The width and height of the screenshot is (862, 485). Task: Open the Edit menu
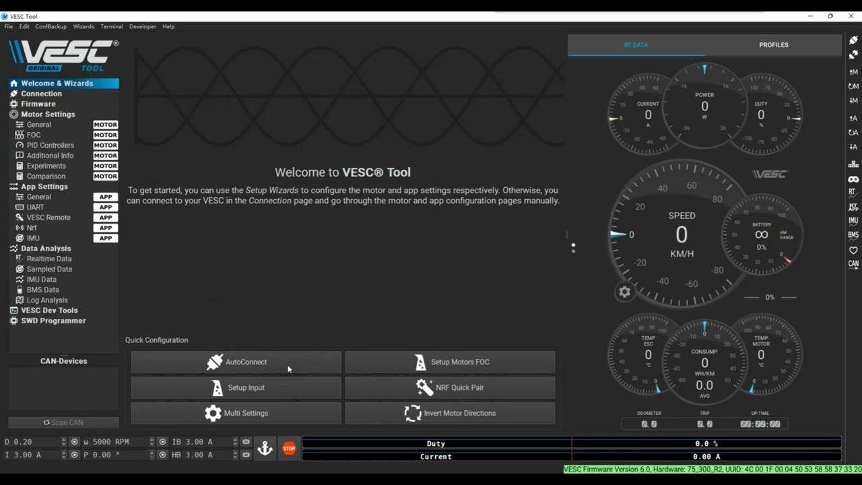(x=24, y=27)
